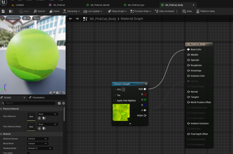The width and height of the screenshot is (233, 154).
Task: Open Platform Stats panel
Action: coord(205,11)
